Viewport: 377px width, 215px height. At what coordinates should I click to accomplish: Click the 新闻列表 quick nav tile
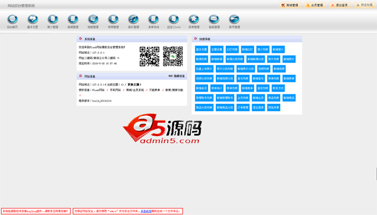201,59
